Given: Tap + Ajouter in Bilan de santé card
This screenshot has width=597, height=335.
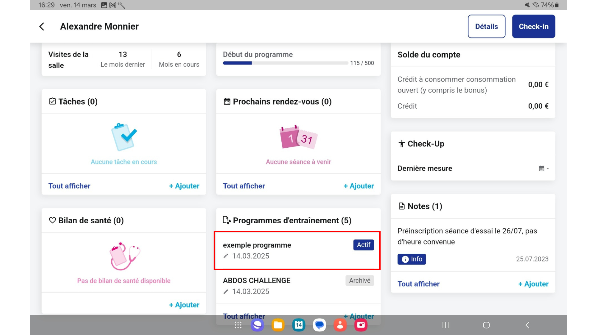Looking at the screenshot, I should point(184,305).
